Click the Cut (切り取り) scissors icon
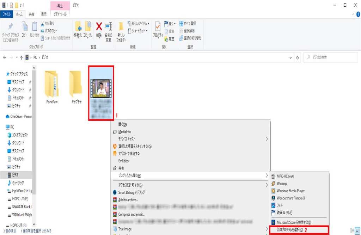The height and width of the screenshot is (235, 361). click(43, 24)
